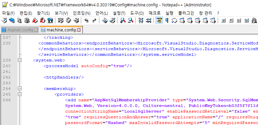Start macro recording with record icon
The width and height of the screenshot is (258, 125).
tap(223, 20)
